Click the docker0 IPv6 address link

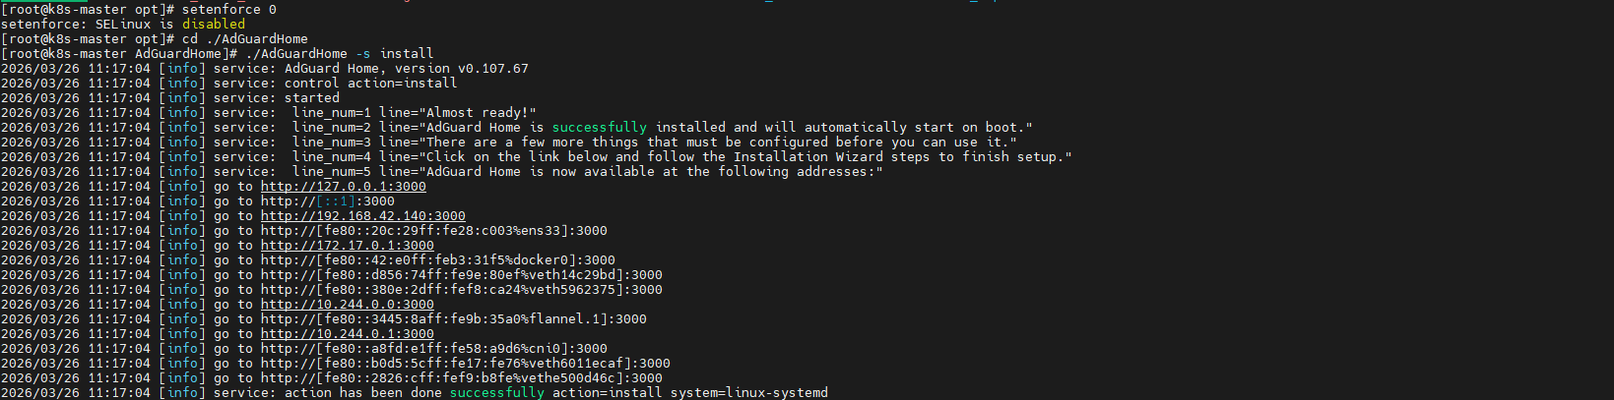[x=437, y=260]
